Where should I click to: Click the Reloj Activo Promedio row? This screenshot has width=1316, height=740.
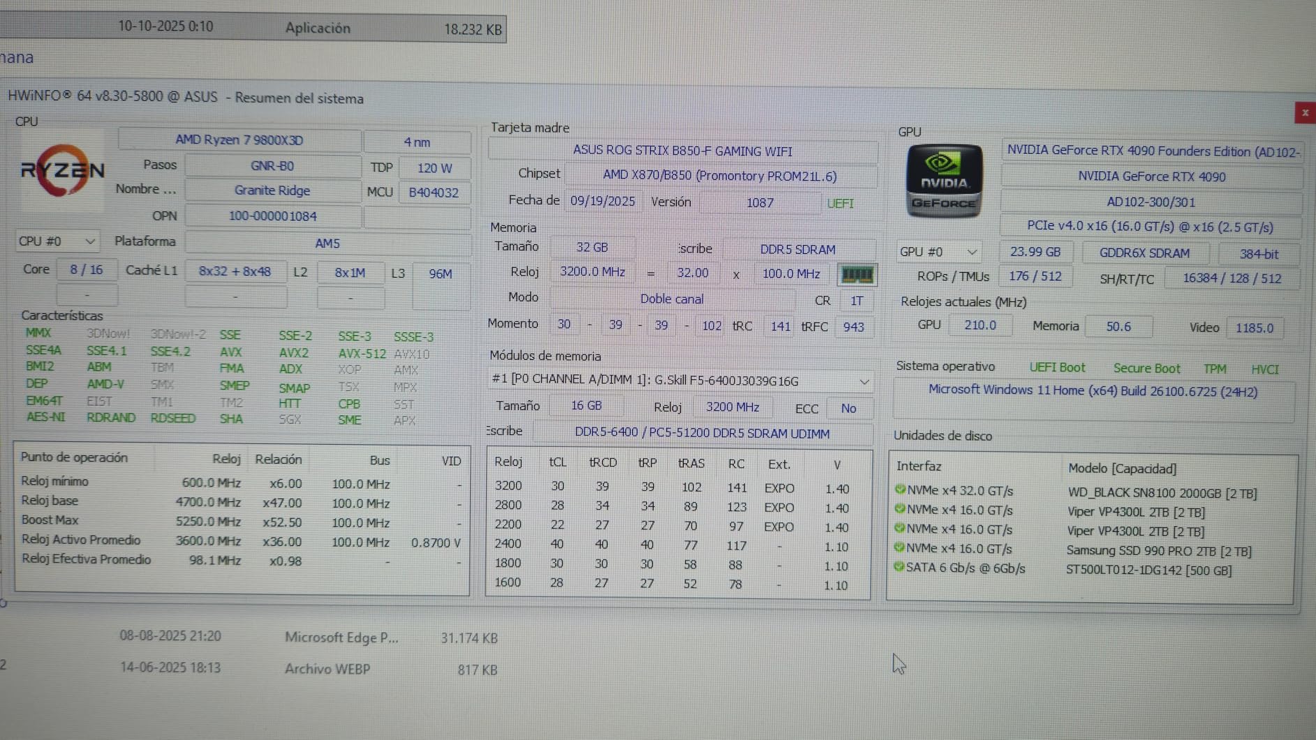[x=241, y=541]
